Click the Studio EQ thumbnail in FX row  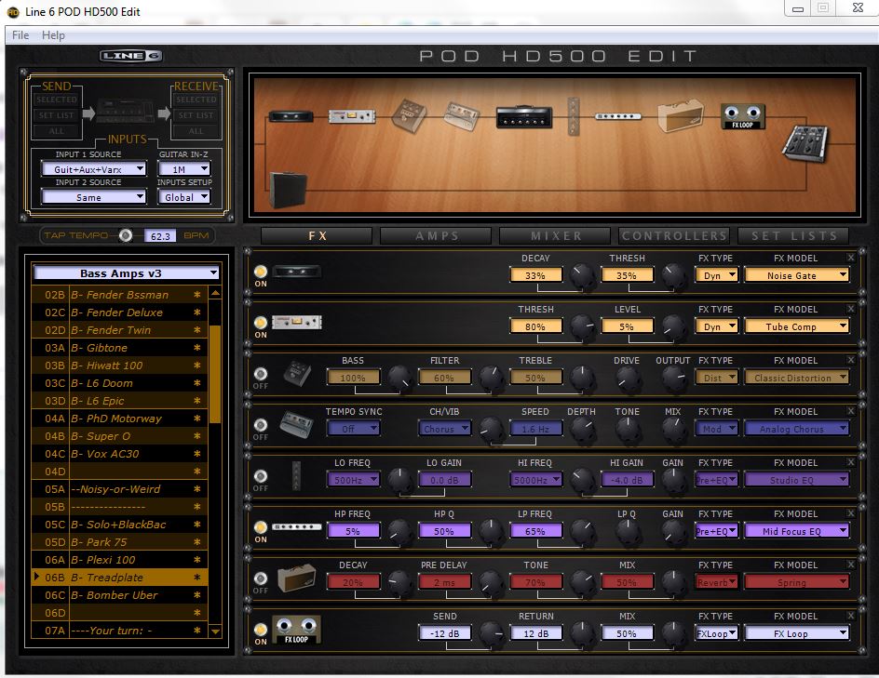(296, 475)
